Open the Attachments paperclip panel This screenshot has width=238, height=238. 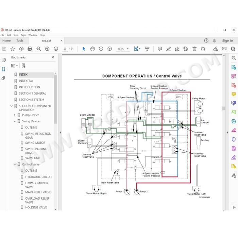(3, 78)
